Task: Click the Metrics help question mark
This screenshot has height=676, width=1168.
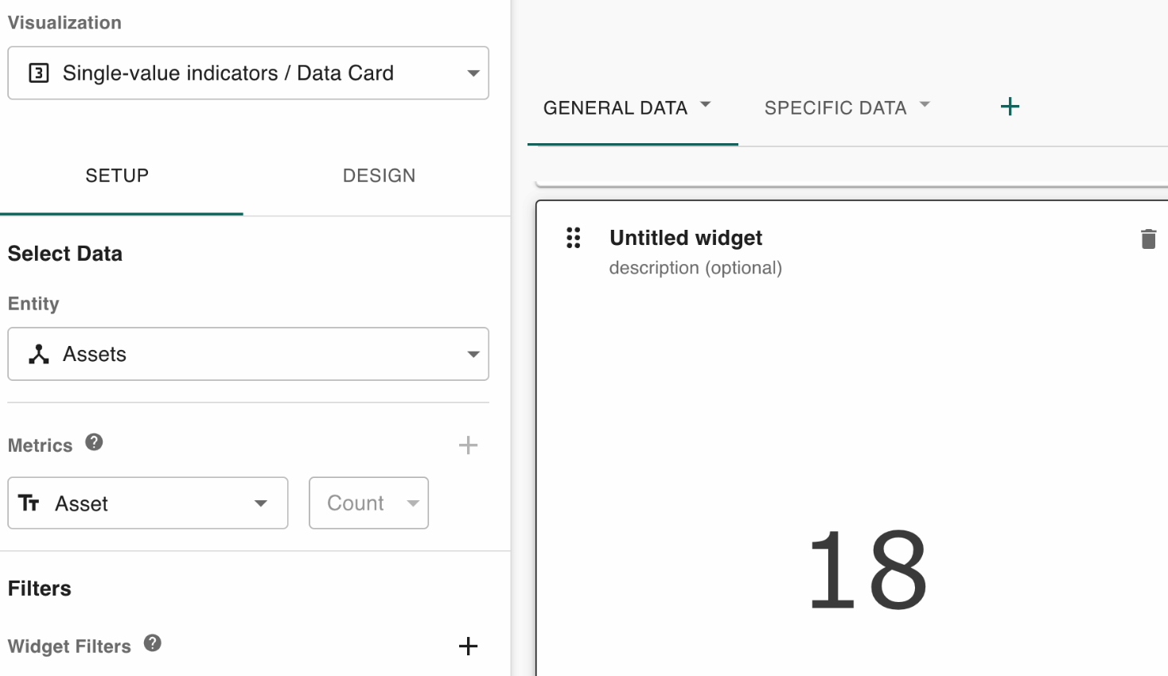Action: tap(94, 442)
